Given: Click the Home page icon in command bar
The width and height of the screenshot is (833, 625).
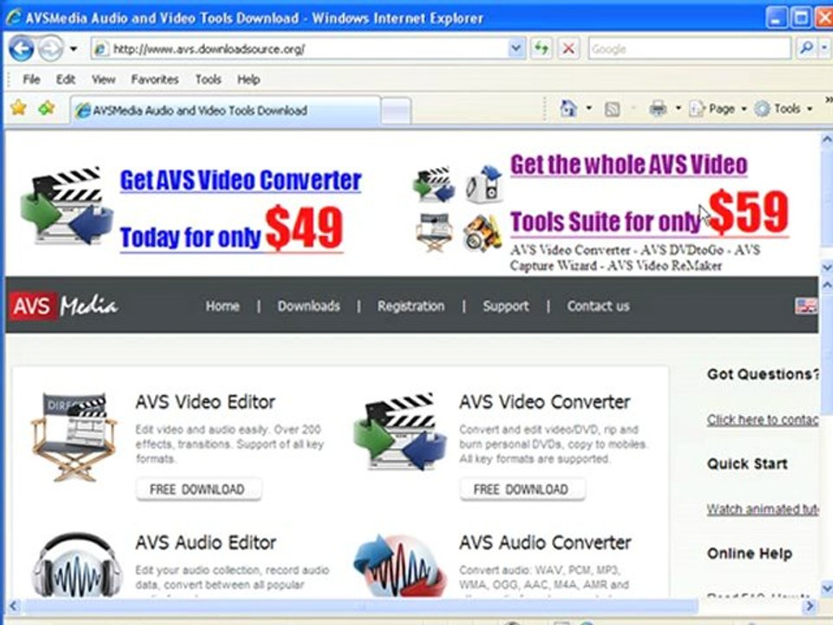Looking at the screenshot, I should [567, 109].
